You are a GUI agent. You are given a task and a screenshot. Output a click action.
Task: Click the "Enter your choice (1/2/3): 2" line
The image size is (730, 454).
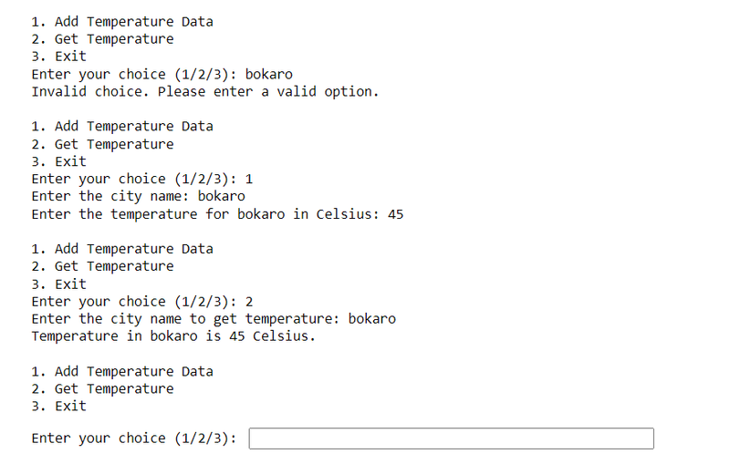tap(141, 302)
